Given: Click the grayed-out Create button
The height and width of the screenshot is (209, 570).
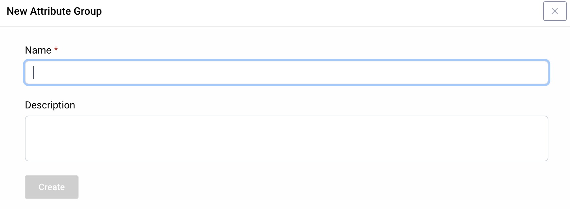Looking at the screenshot, I should [x=51, y=187].
